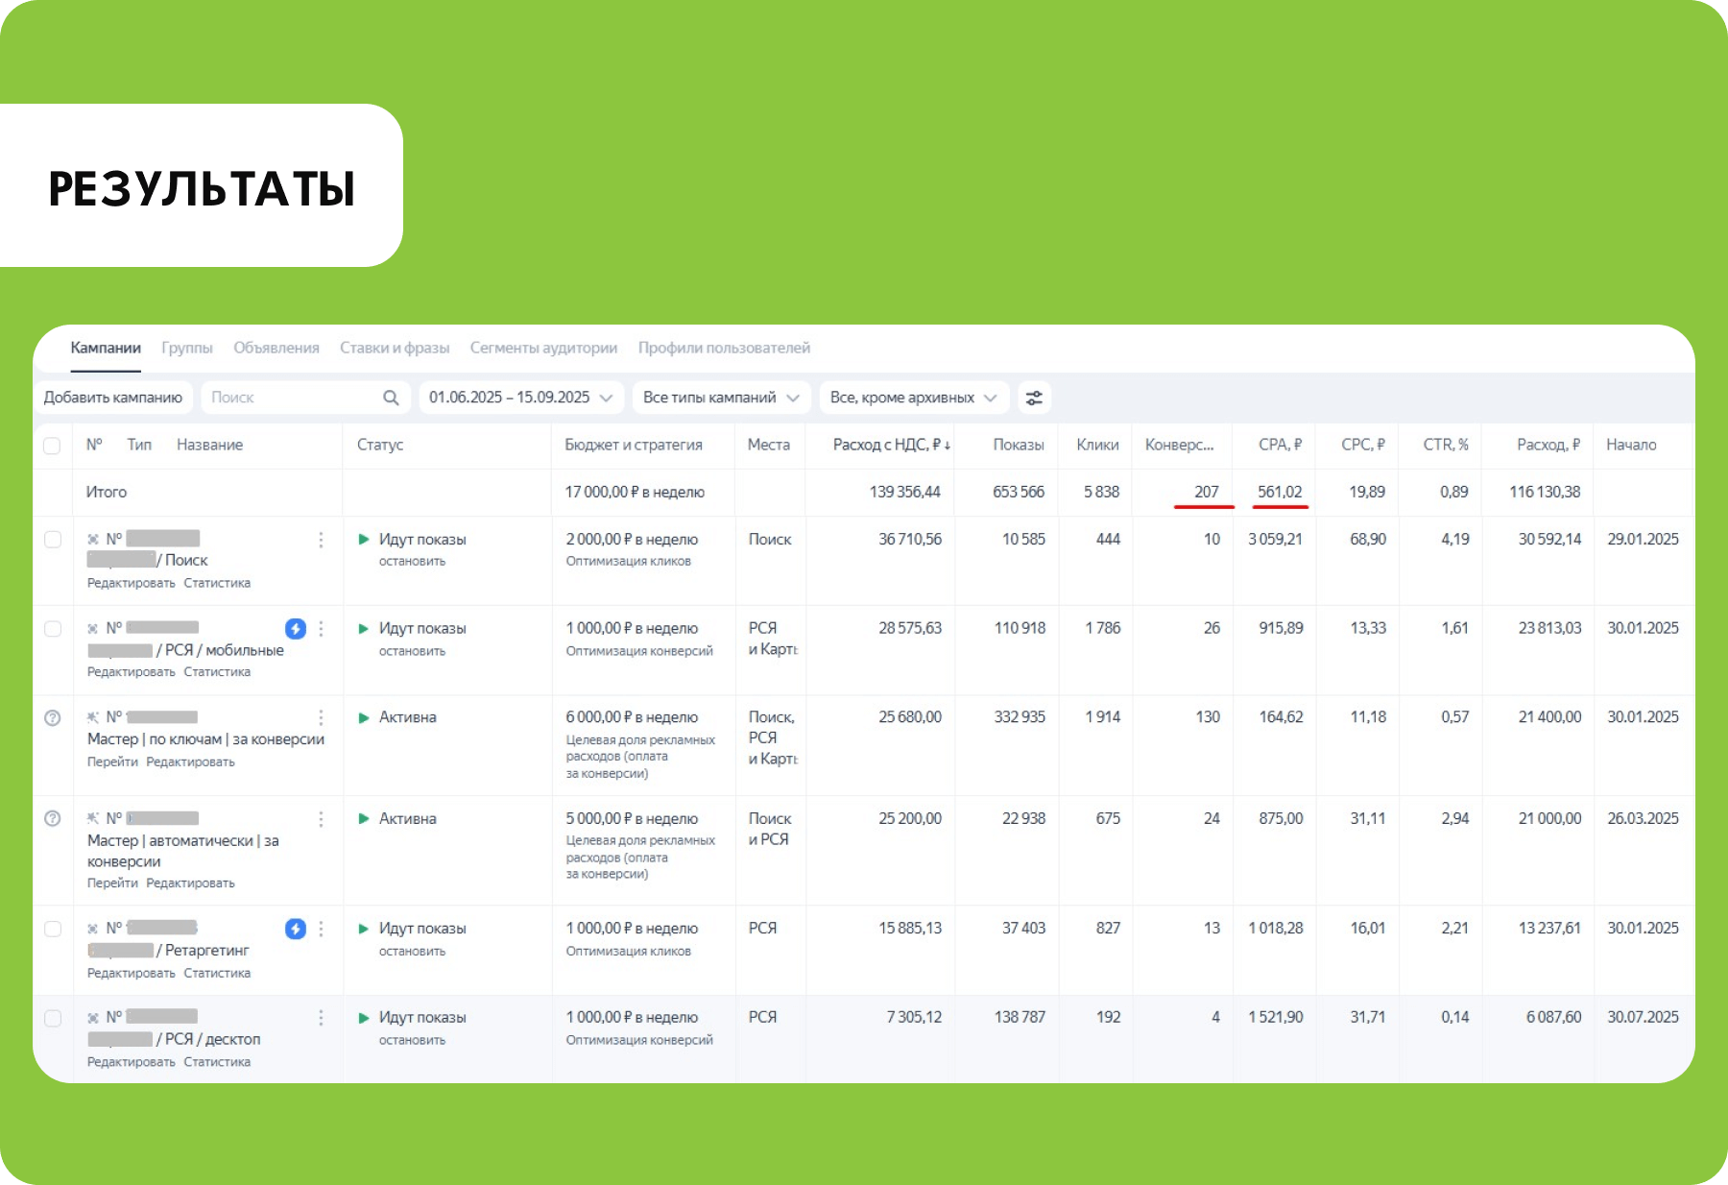This screenshot has height=1185, width=1728.
Task: Click Статистика link under Поиск campaign
Action: [217, 583]
